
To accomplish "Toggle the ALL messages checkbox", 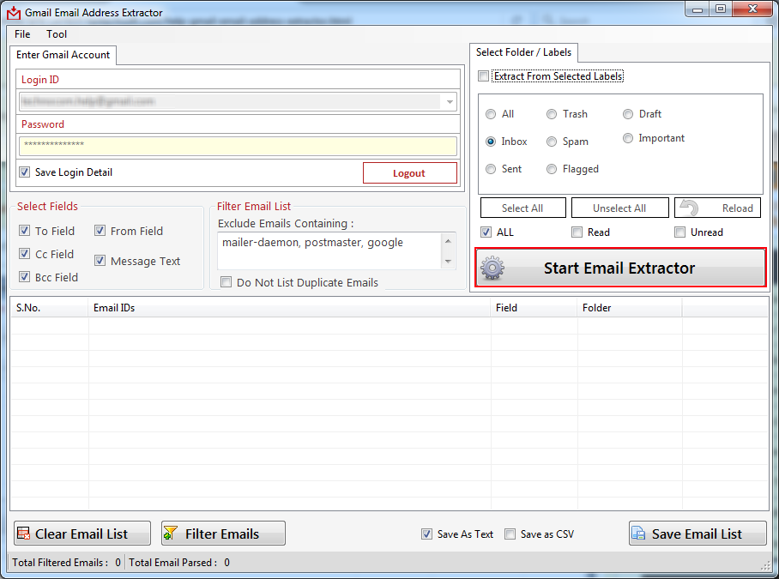I will click(x=486, y=232).
